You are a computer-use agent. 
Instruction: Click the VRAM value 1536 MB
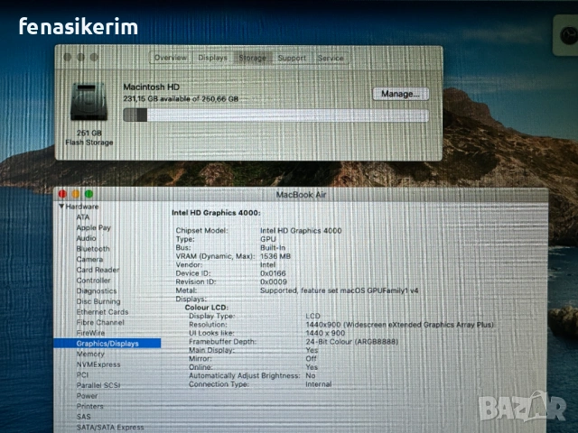[275, 256]
